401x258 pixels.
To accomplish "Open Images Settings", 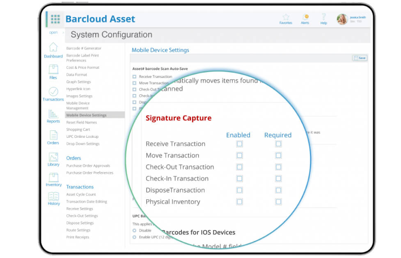I will tap(79, 96).
